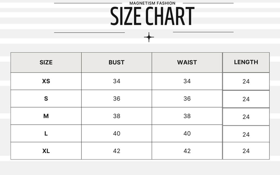
Task: Click the waist value 36 for S
Action: [x=187, y=99]
